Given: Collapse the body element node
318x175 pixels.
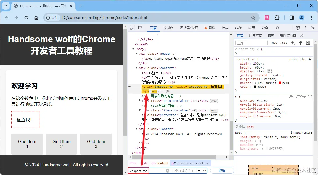Looking at the screenshot, I should [x=133, y=49].
